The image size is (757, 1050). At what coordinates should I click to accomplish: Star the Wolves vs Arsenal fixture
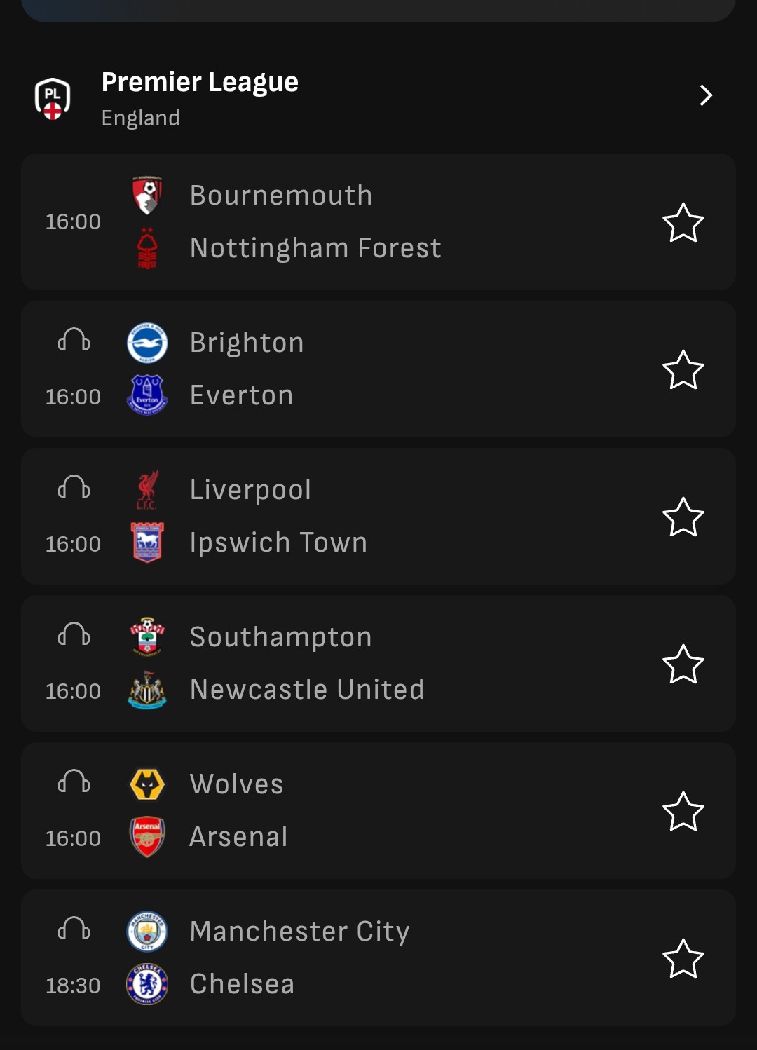pos(683,812)
